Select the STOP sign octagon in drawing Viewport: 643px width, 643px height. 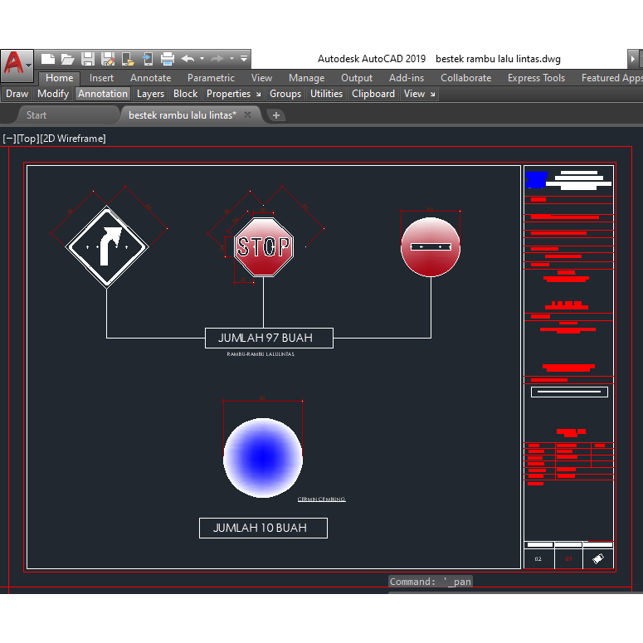(264, 246)
